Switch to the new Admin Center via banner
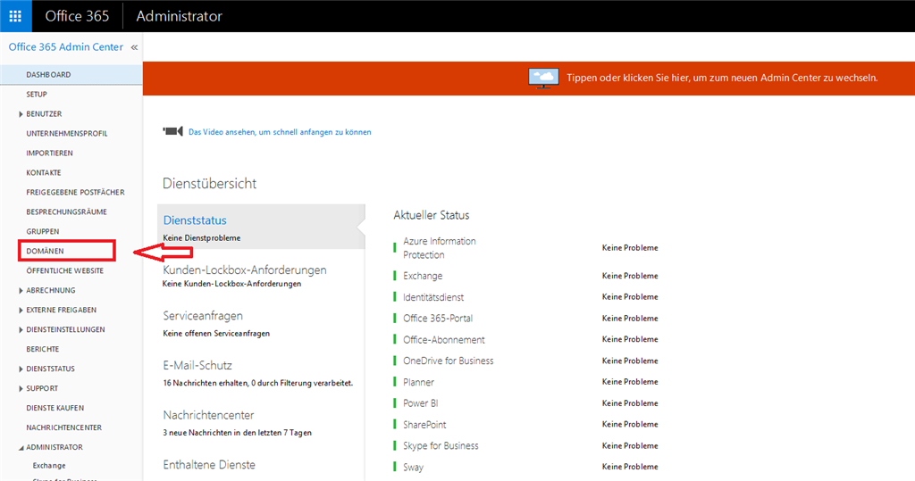The width and height of the screenshot is (915, 481). coord(722,78)
